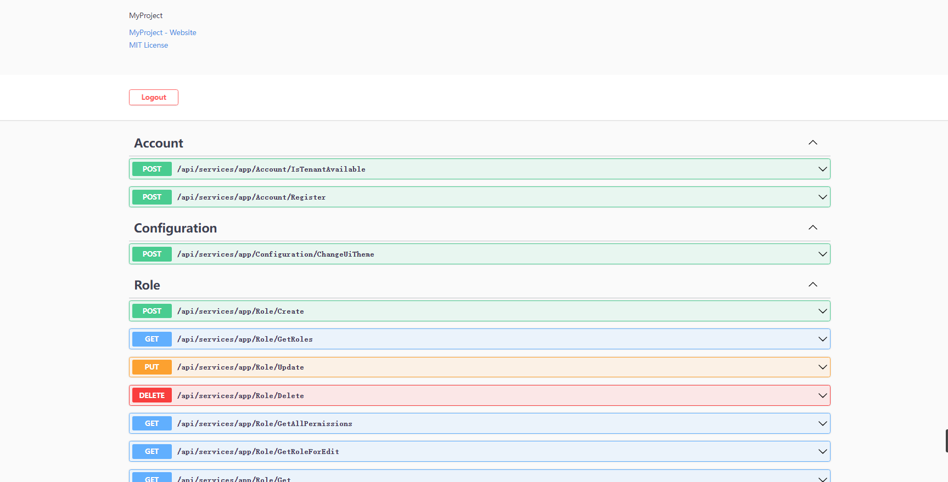Open the MyProject - Website link
948x482 pixels.
162,32
